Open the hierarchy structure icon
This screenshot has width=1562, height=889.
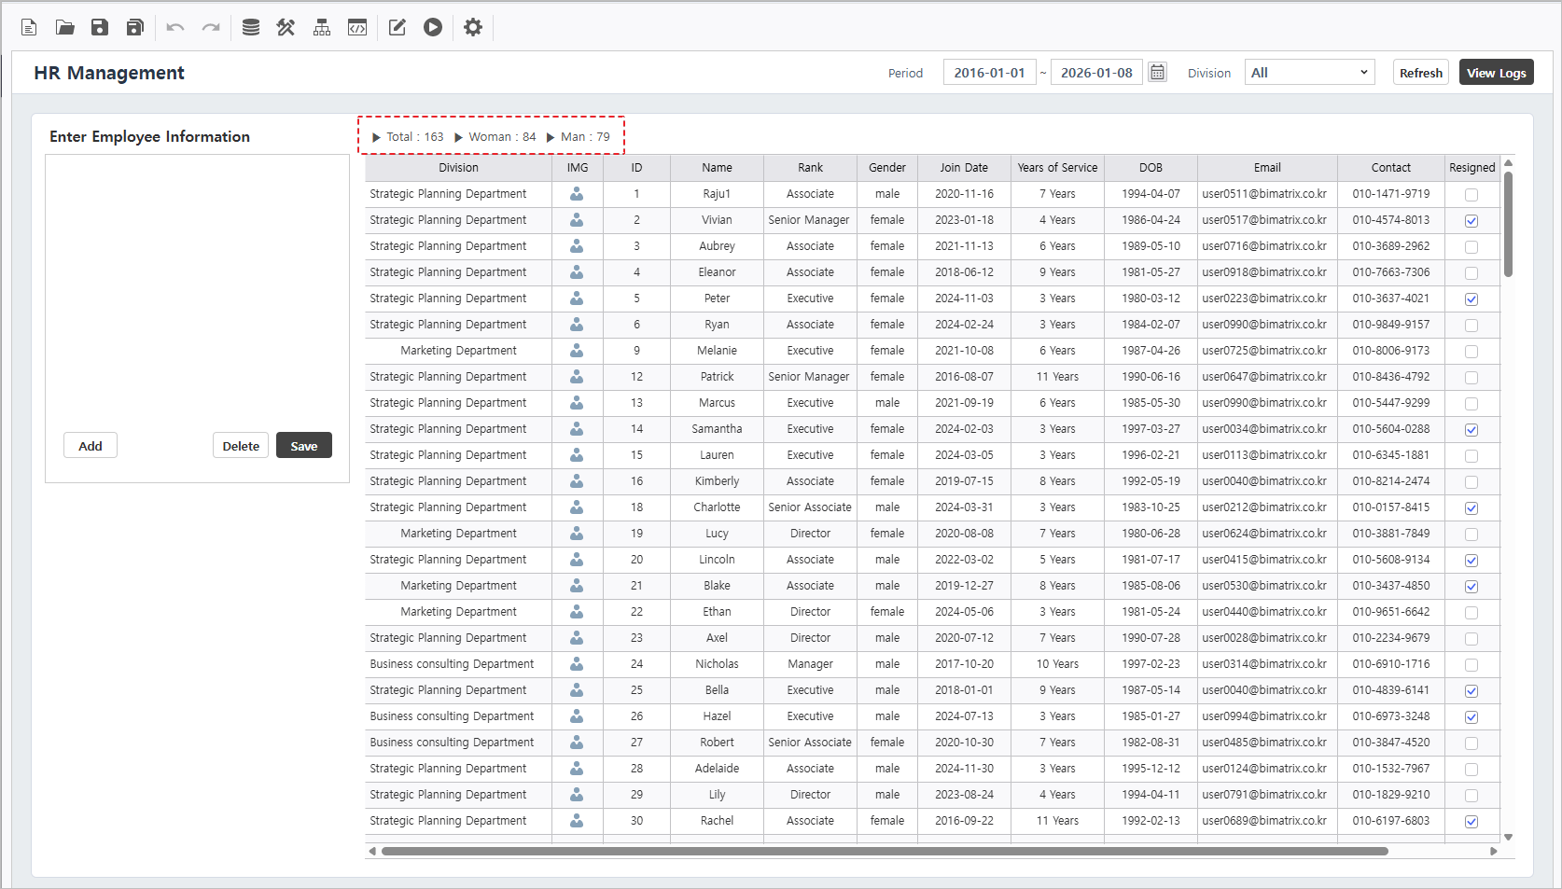click(x=322, y=27)
